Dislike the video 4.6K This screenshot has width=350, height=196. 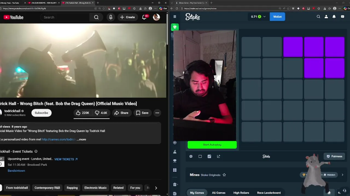click(x=101, y=113)
